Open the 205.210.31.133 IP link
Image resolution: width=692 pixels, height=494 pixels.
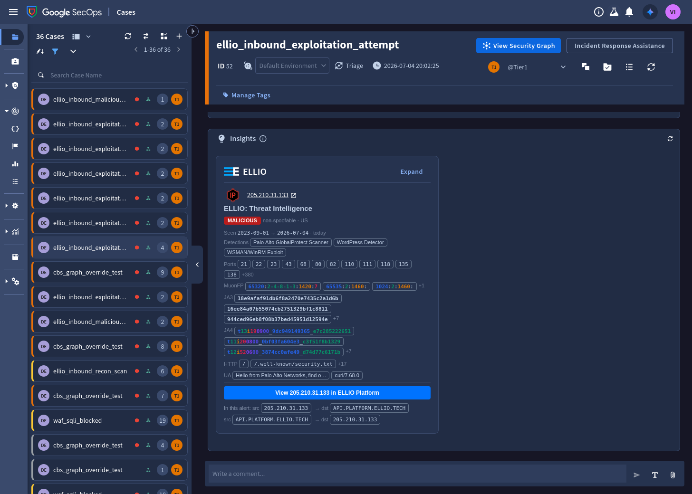pos(268,195)
